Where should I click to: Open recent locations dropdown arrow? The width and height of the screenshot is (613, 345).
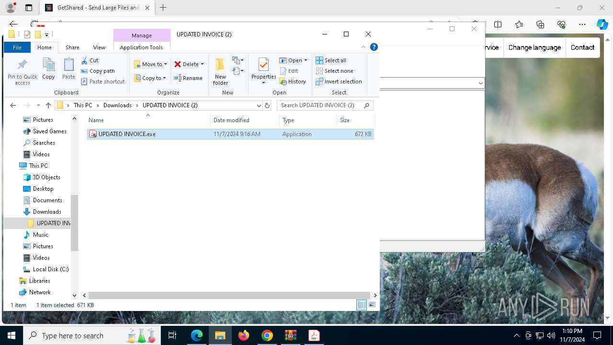coord(38,105)
